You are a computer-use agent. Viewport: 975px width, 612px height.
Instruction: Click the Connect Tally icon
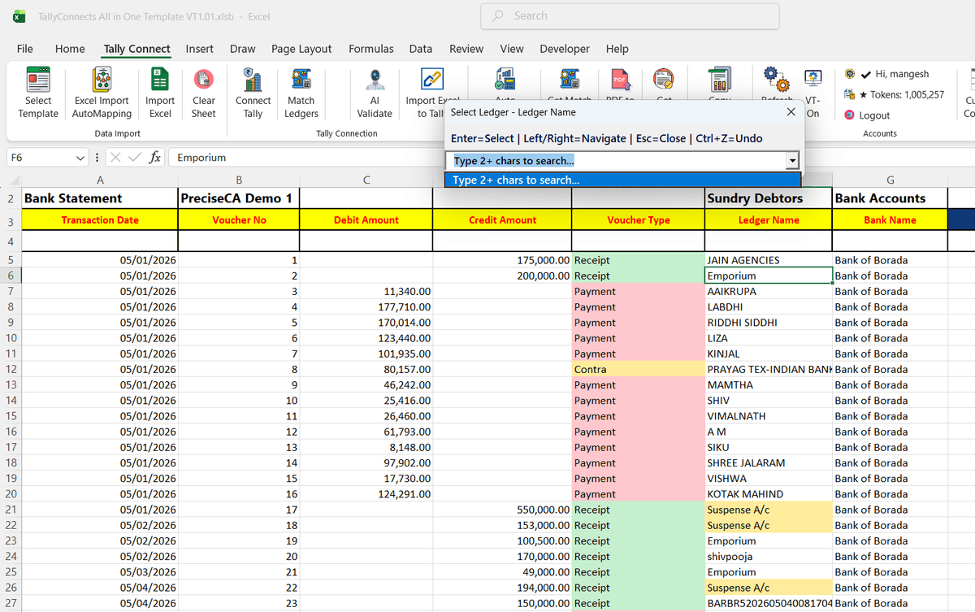tap(253, 80)
